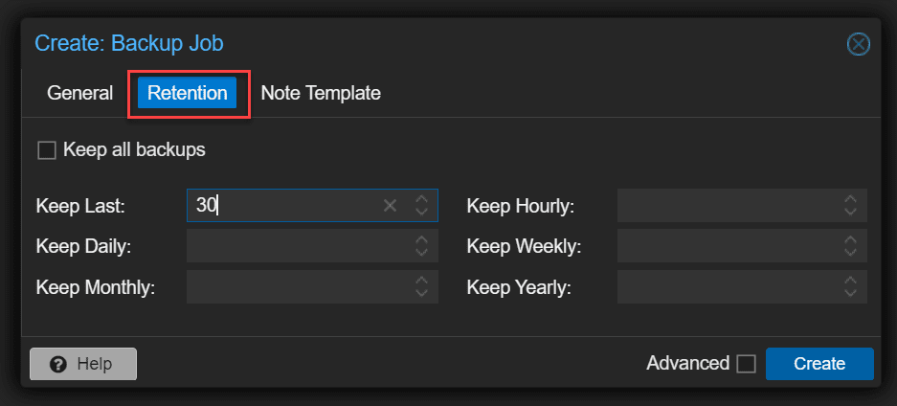Select the Retention tab

tap(188, 93)
